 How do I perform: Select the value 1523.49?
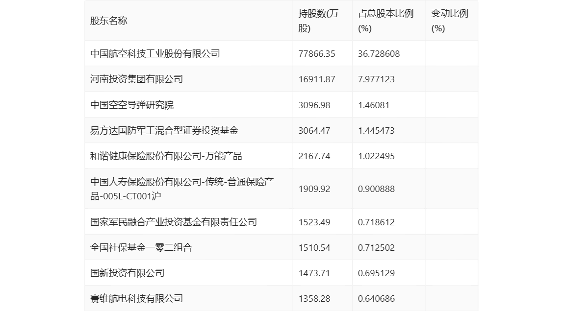314,222
